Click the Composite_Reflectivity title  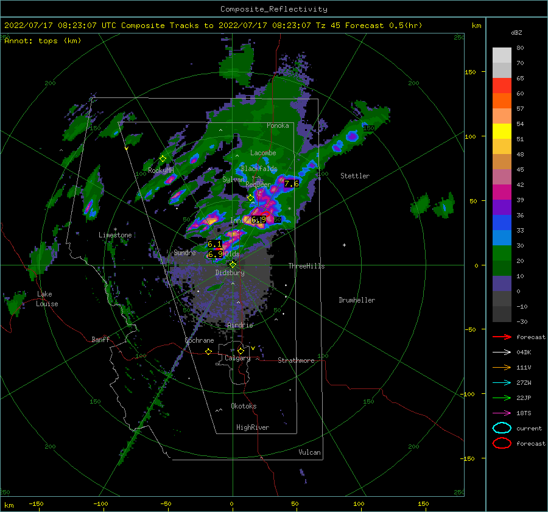pos(274,9)
